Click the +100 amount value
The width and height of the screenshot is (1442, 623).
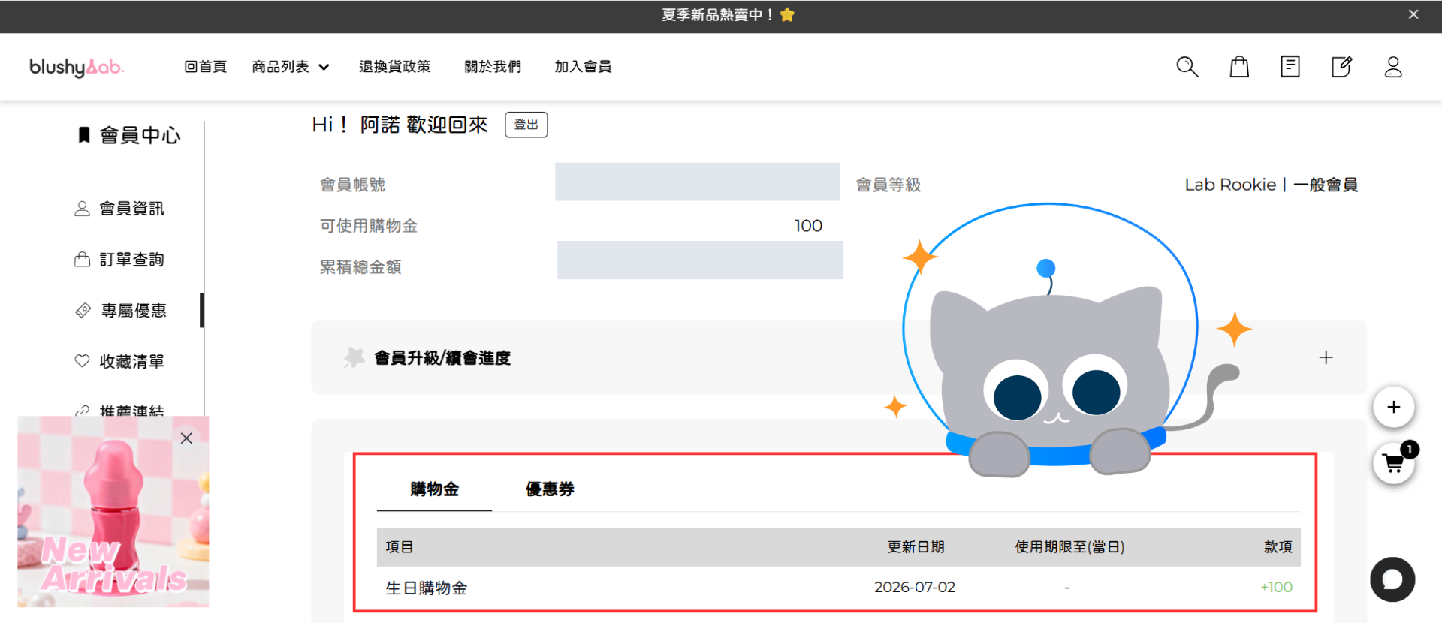1276,587
